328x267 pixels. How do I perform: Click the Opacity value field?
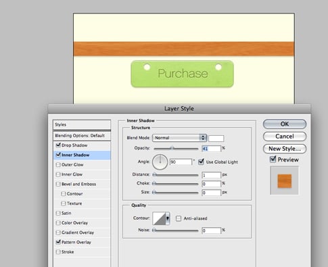212,149
